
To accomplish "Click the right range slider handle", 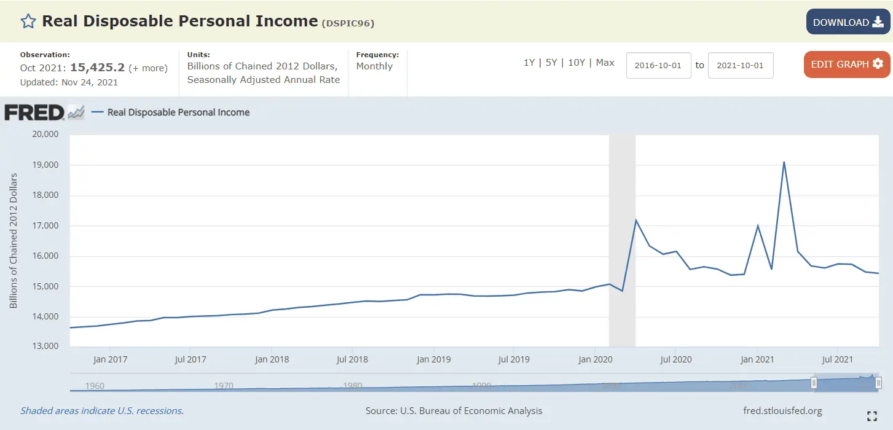I will tap(879, 383).
